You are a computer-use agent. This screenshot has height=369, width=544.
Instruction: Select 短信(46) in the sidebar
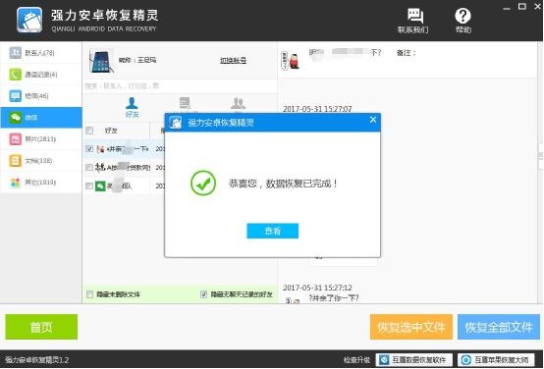pyautogui.click(x=41, y=96)
